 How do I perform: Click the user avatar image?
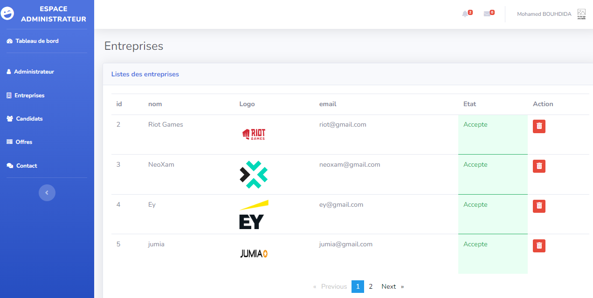pos(581,14)
